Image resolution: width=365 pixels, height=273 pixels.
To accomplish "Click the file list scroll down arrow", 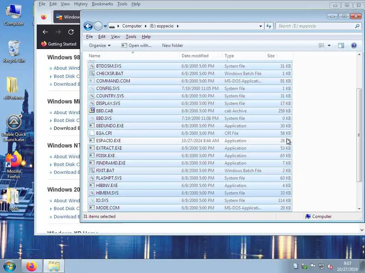I will pos(359,209).
